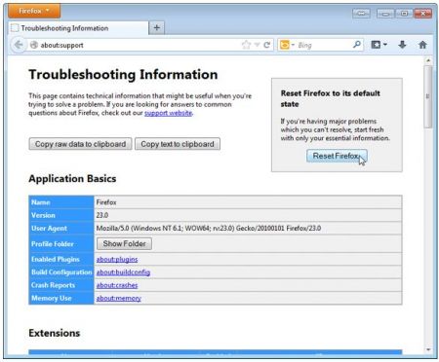The image size is (439, 362).
Task: Bookmark this page with the star icon
Action: tap(246, 45)
